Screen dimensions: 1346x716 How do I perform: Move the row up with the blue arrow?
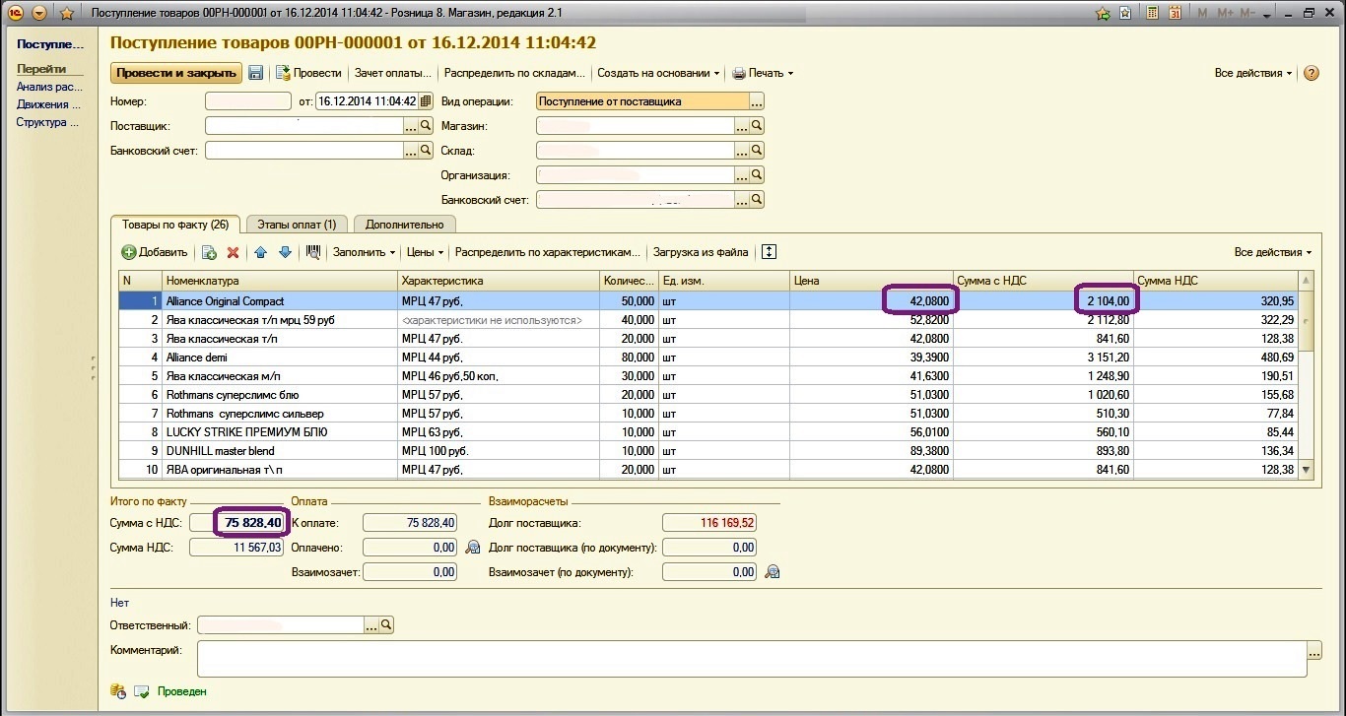click(261, 252)
